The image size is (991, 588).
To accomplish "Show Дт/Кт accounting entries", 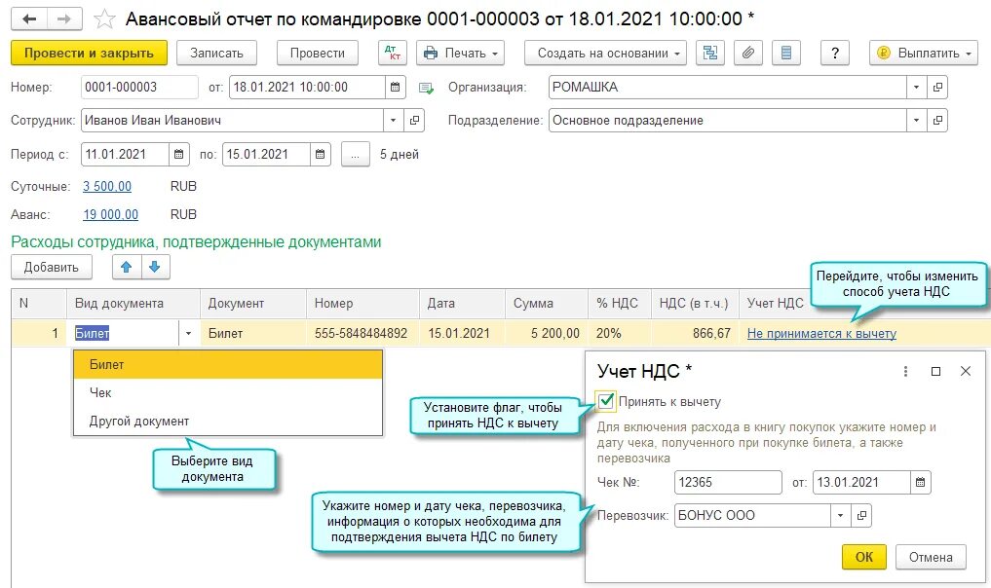I will tap(393, 53).
